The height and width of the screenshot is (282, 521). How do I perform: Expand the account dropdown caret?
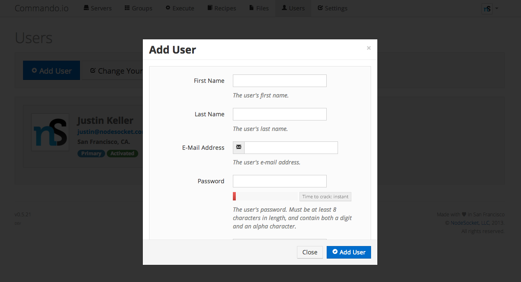click(x=497, y=8)
